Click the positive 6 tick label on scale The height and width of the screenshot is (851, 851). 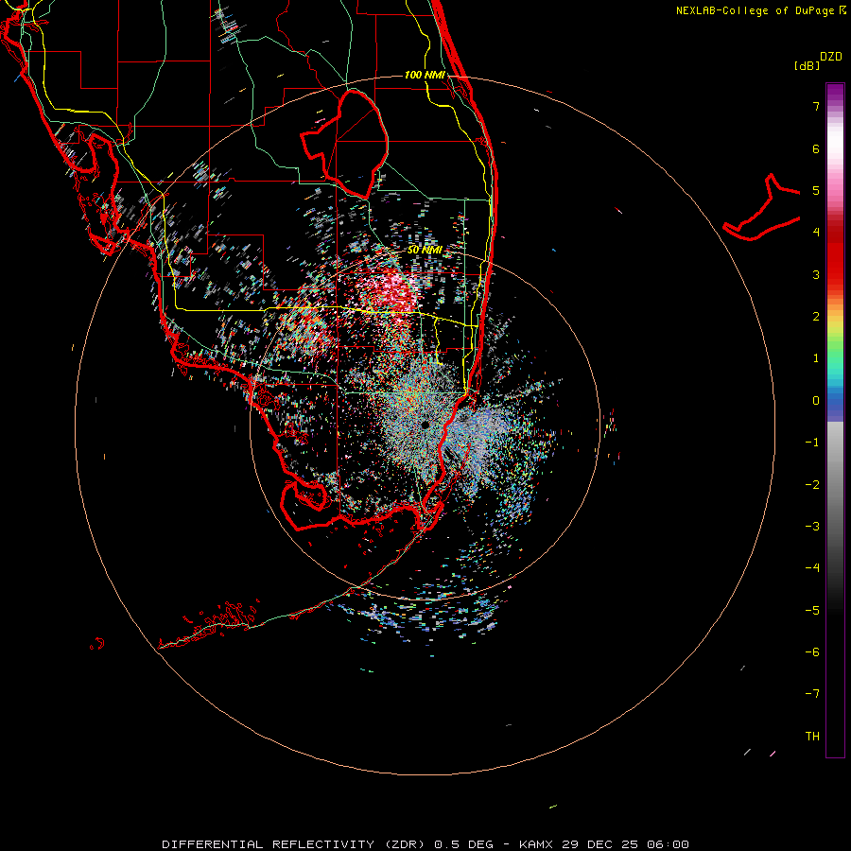pyautogui.click(x=816, y=148)
